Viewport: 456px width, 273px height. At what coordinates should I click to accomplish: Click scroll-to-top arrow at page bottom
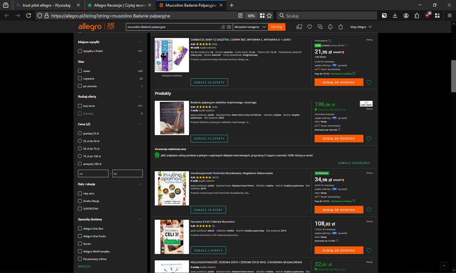coord(444,265)
